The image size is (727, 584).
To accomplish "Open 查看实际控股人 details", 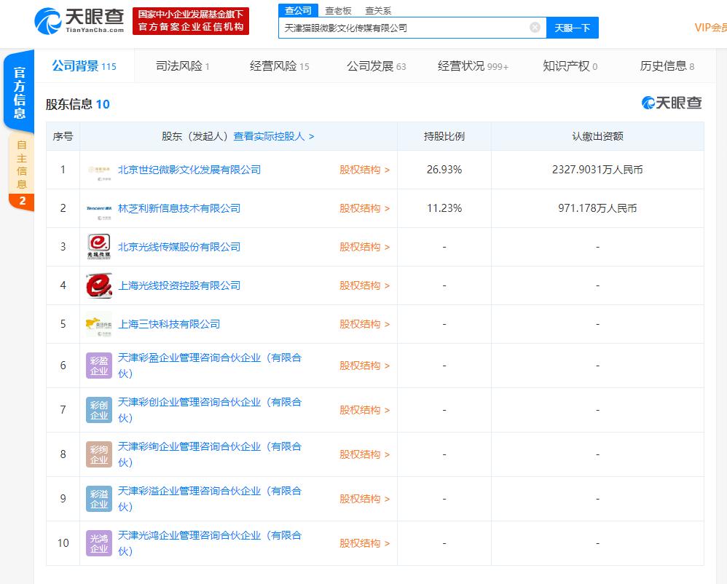I will tap(267, 135).
